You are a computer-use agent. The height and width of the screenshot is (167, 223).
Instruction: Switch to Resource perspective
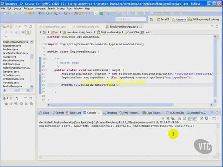(179, 20)
